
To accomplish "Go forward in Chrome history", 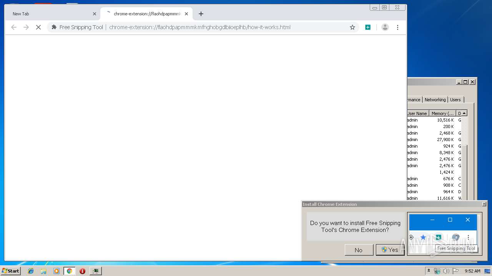I will (x=26, y=27).
